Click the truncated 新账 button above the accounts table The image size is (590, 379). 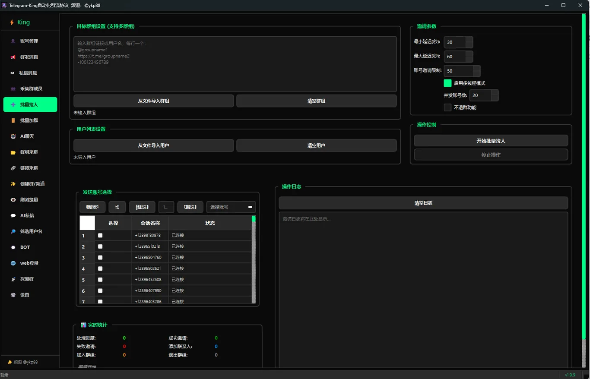[x=92, y=207]
